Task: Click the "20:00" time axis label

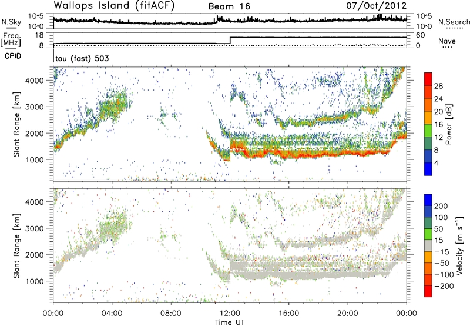Action: [x=348, y=314]
